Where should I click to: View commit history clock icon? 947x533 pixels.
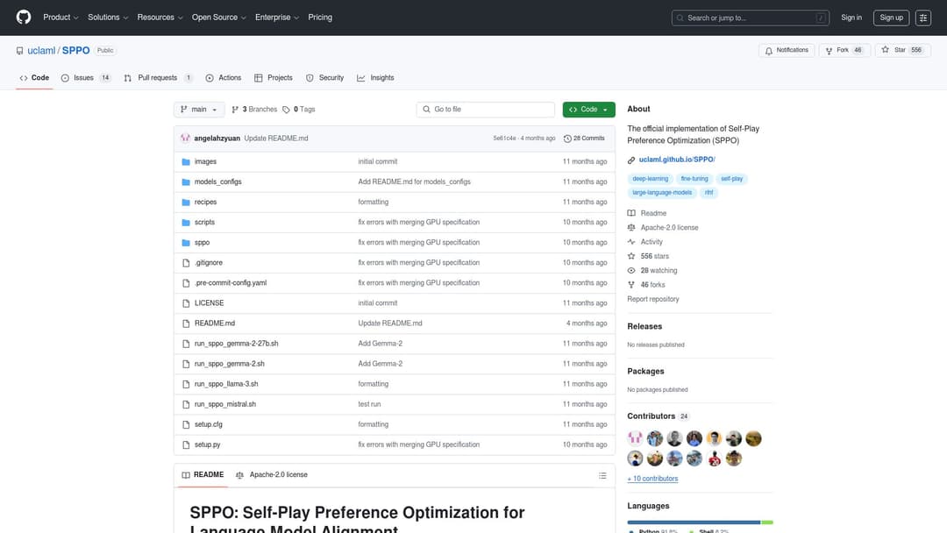567,139
